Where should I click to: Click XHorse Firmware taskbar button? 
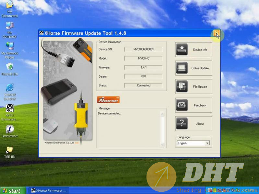click(49, 190)
